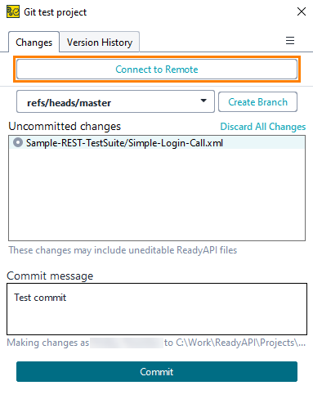Click the Uncommitted changes heading
The image size is (313, 399).
pos(65,126)
